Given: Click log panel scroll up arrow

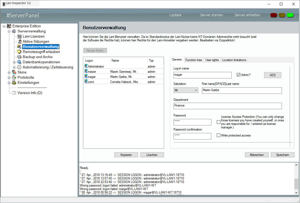Looking at the screenshot, I should [x=296, y=165].
